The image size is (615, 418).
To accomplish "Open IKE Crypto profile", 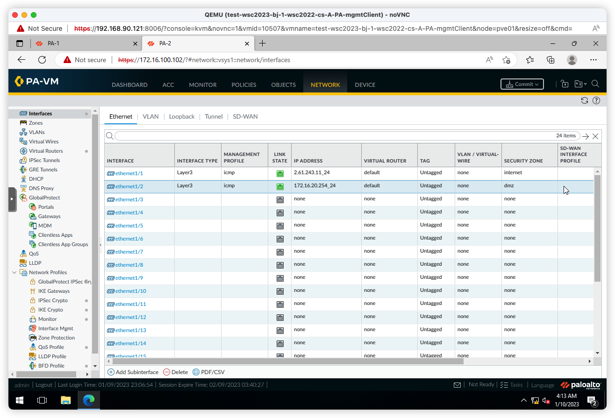I will click(46, 310).
